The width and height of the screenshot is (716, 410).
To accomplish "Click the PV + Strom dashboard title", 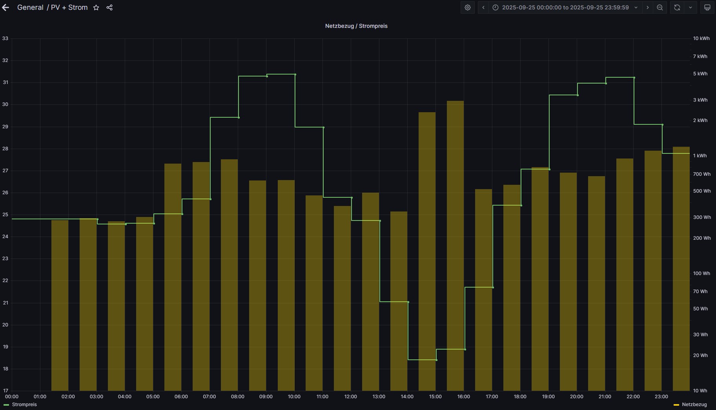I will tap(69, 7).
